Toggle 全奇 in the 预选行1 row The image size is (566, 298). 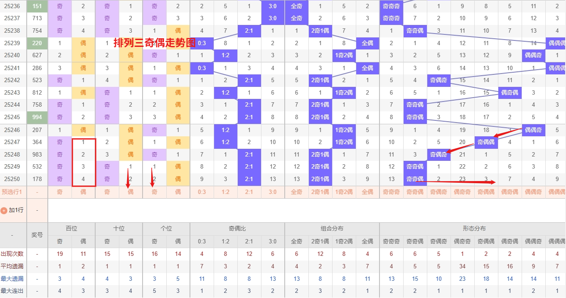296,192
